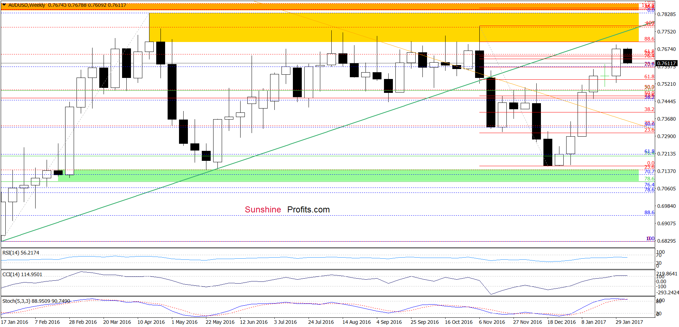
Task: Select the RSI(14) 56.2174 indicator label
Action: coord(21,253)
